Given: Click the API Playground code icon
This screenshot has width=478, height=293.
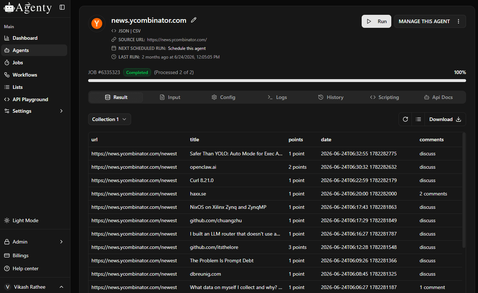Looking at the screenshot, I should (x=7, y=99).
